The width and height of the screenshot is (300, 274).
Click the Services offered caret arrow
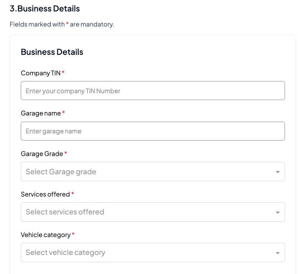coord(277,213)
